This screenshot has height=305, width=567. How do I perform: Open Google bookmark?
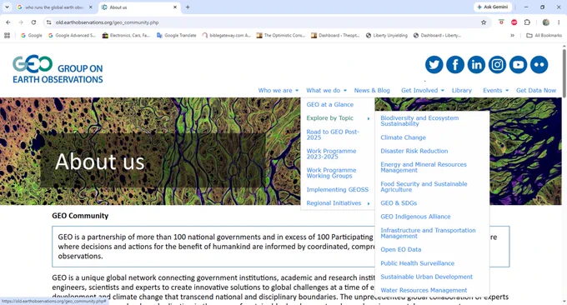click(x=32, y=35)
